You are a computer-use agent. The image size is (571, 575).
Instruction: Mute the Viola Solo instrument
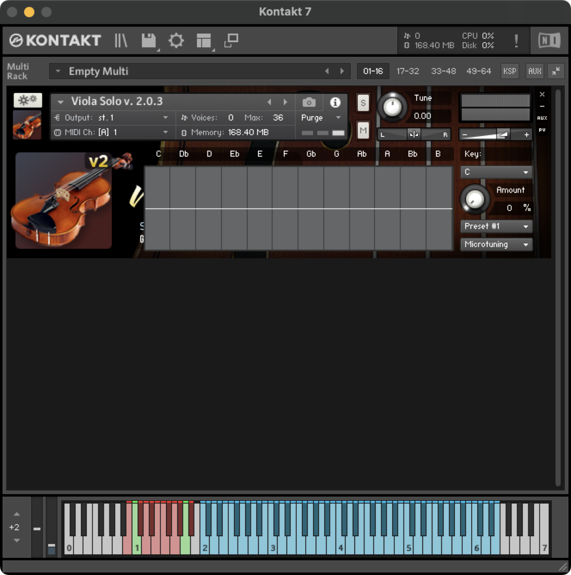click(363, 130)
